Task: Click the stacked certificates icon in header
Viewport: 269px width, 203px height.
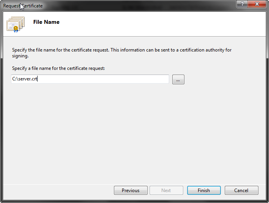Action: pyautogui.click(x=15, y=24)
